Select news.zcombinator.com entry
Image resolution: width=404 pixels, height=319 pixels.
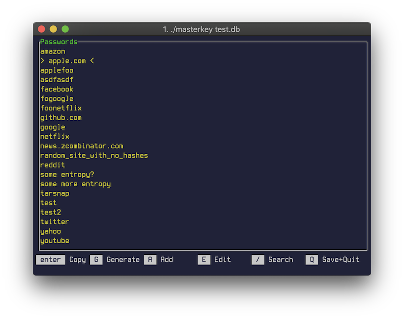click(82, 146)
